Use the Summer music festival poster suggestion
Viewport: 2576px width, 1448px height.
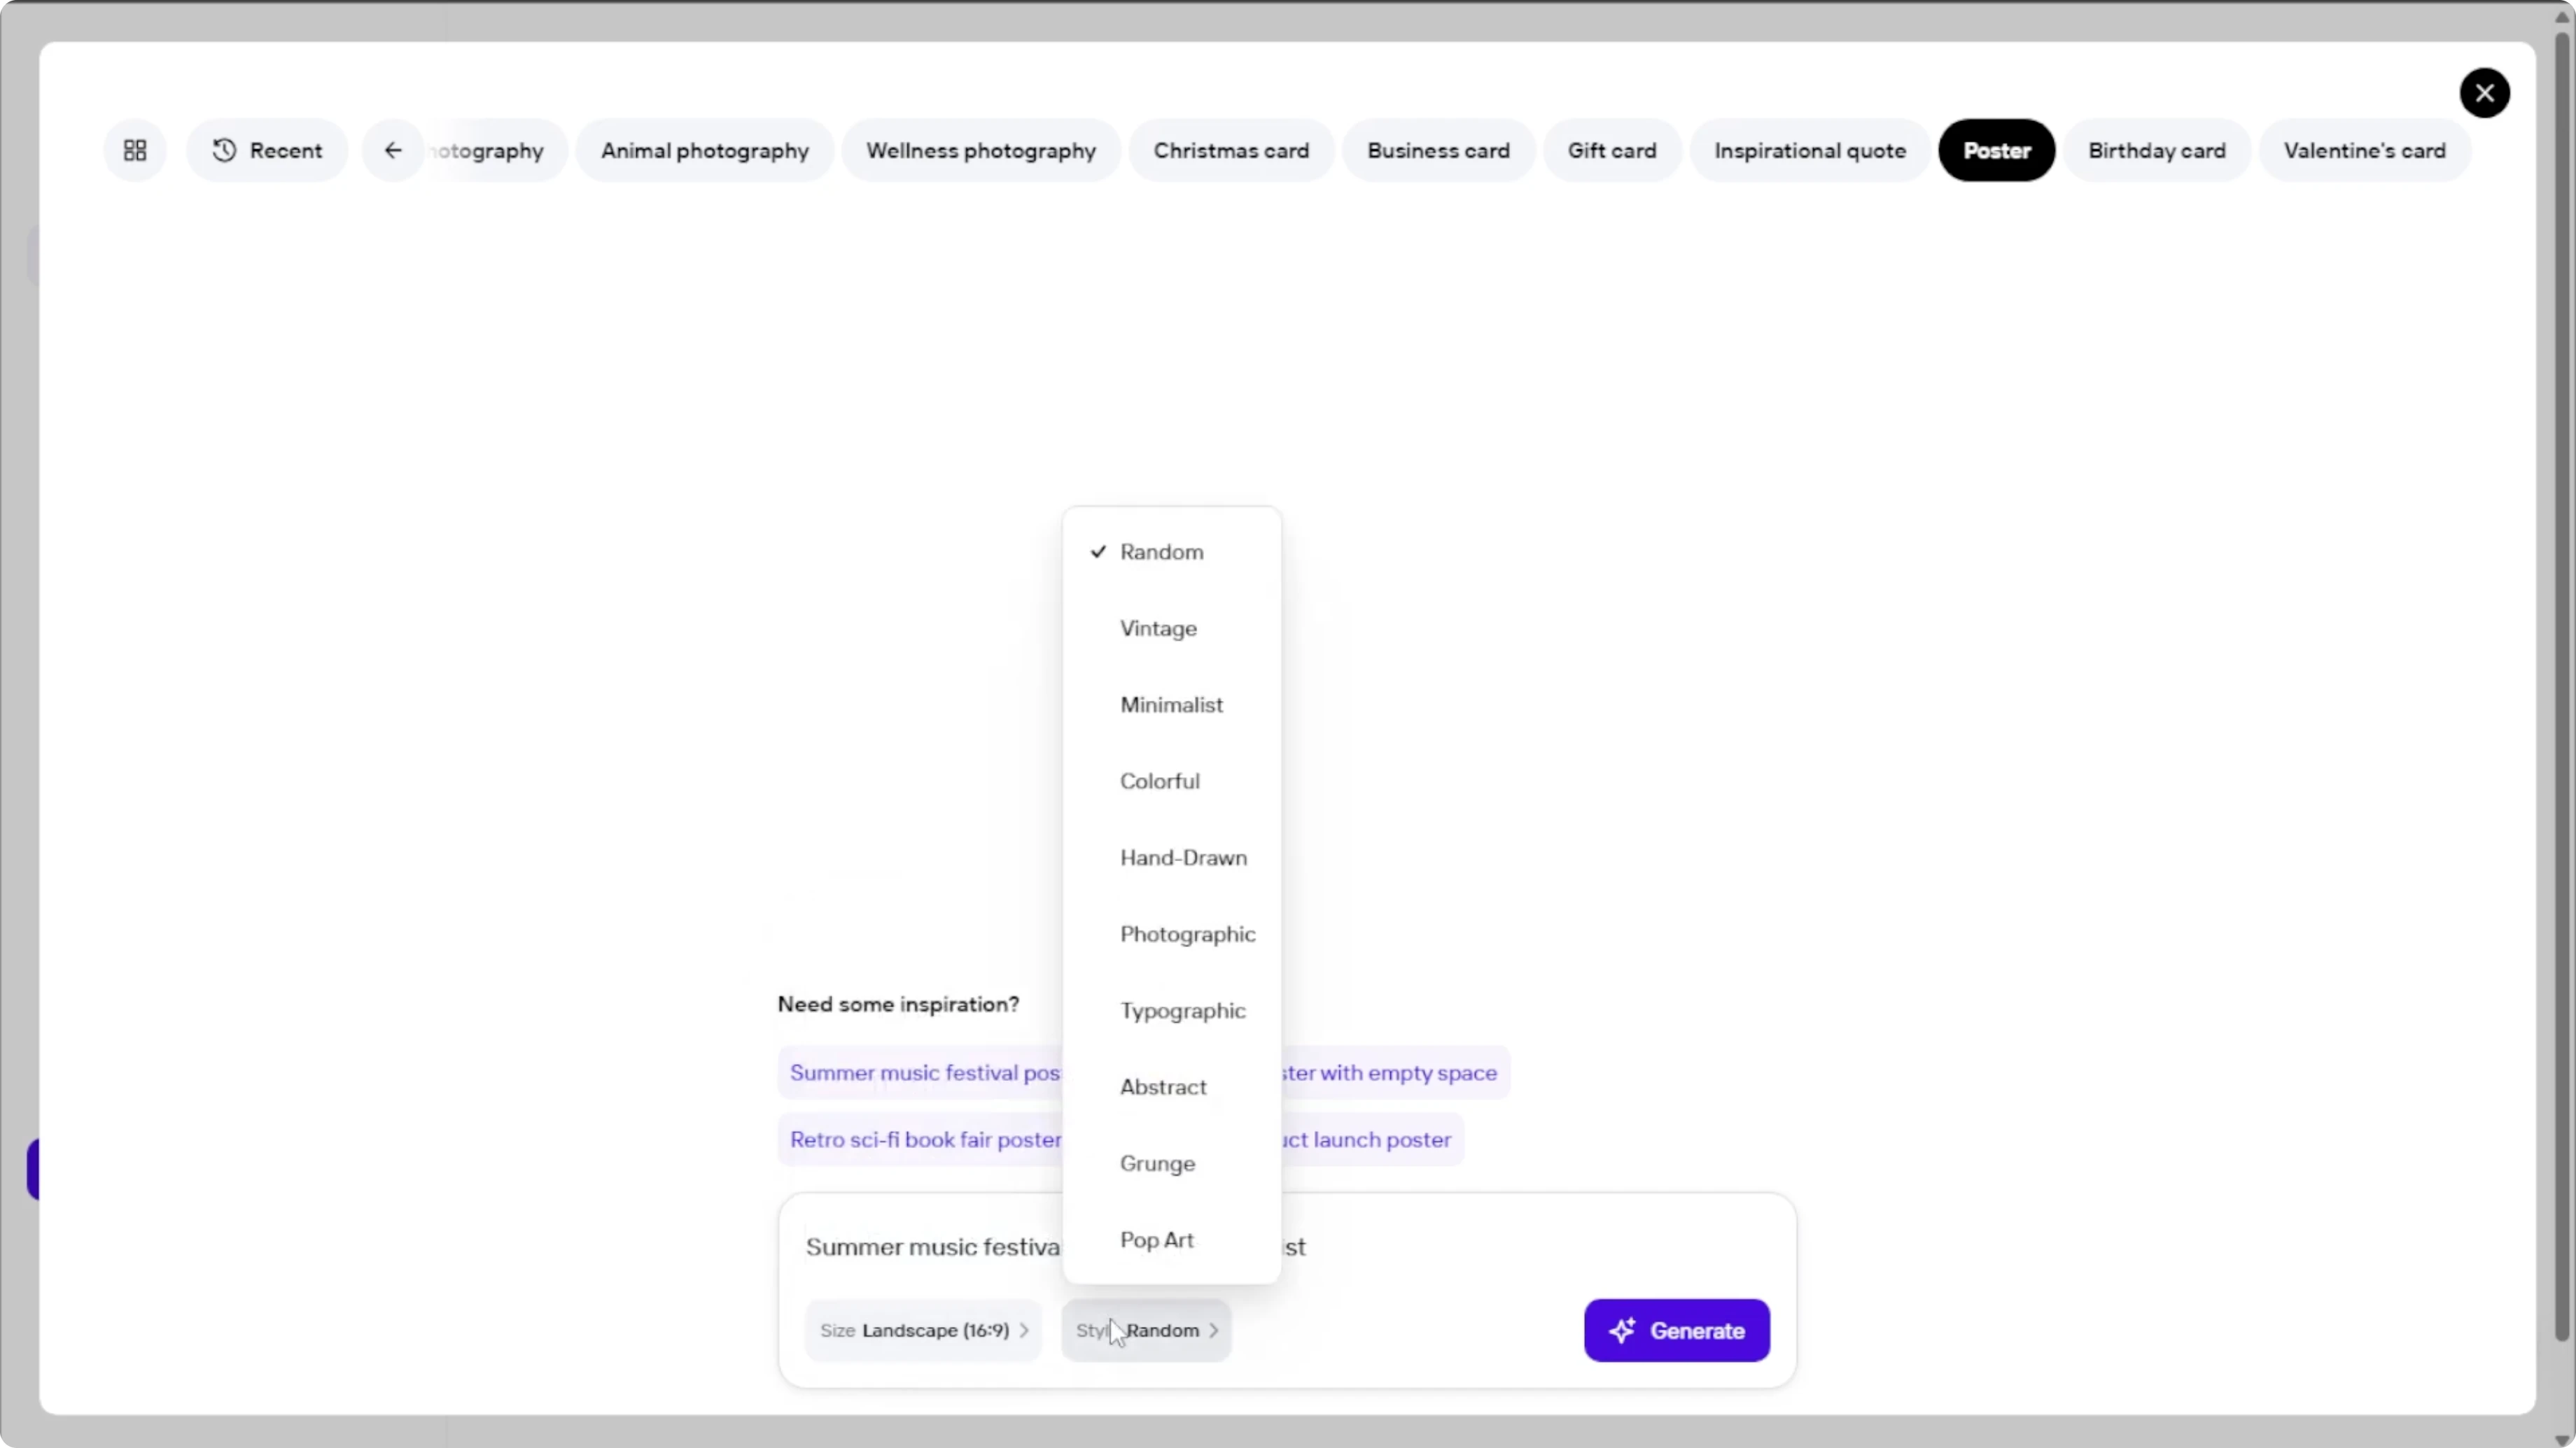(920, 1072)
